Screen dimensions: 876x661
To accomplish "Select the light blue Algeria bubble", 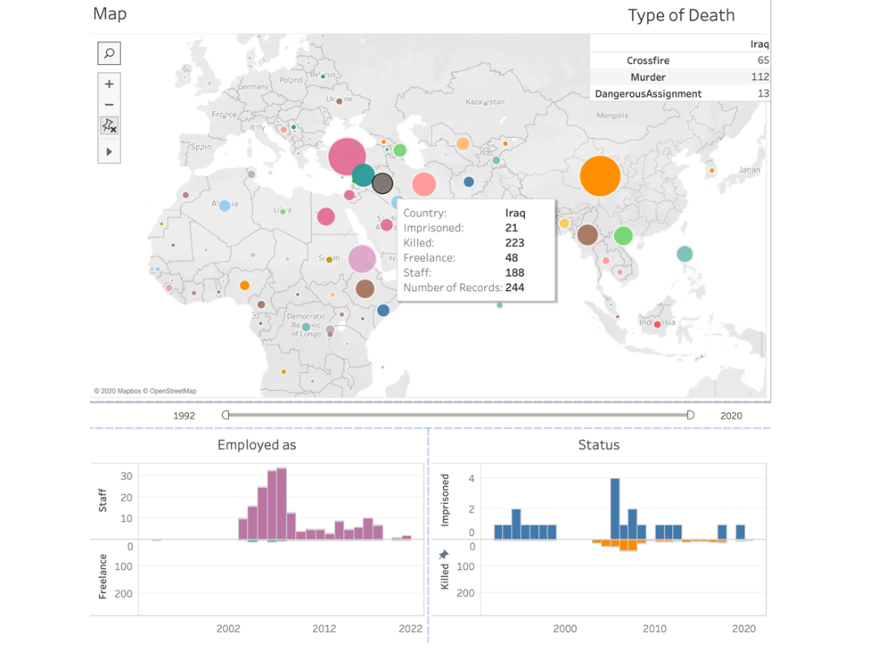I will point(225,206).
